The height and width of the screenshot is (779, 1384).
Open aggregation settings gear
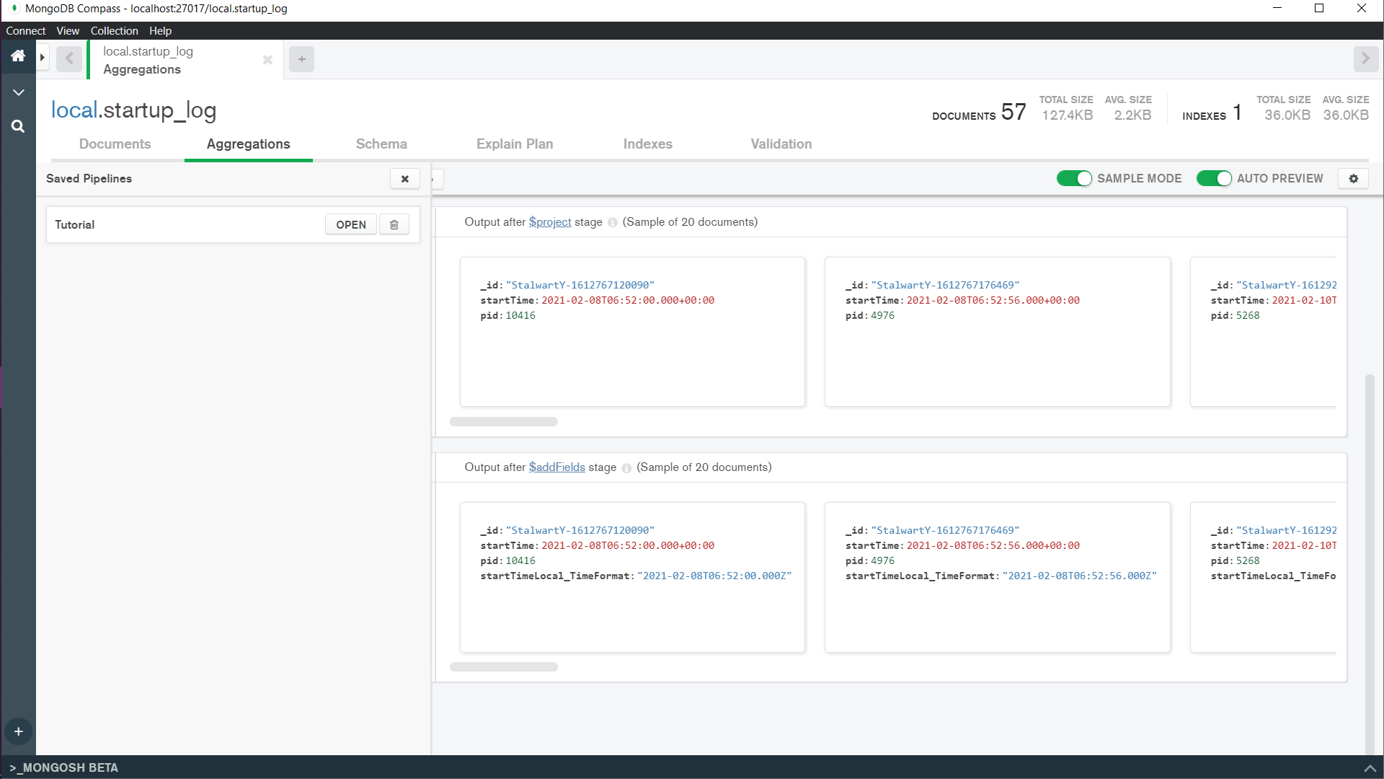pyautogui.click(x=1353, y=178)
